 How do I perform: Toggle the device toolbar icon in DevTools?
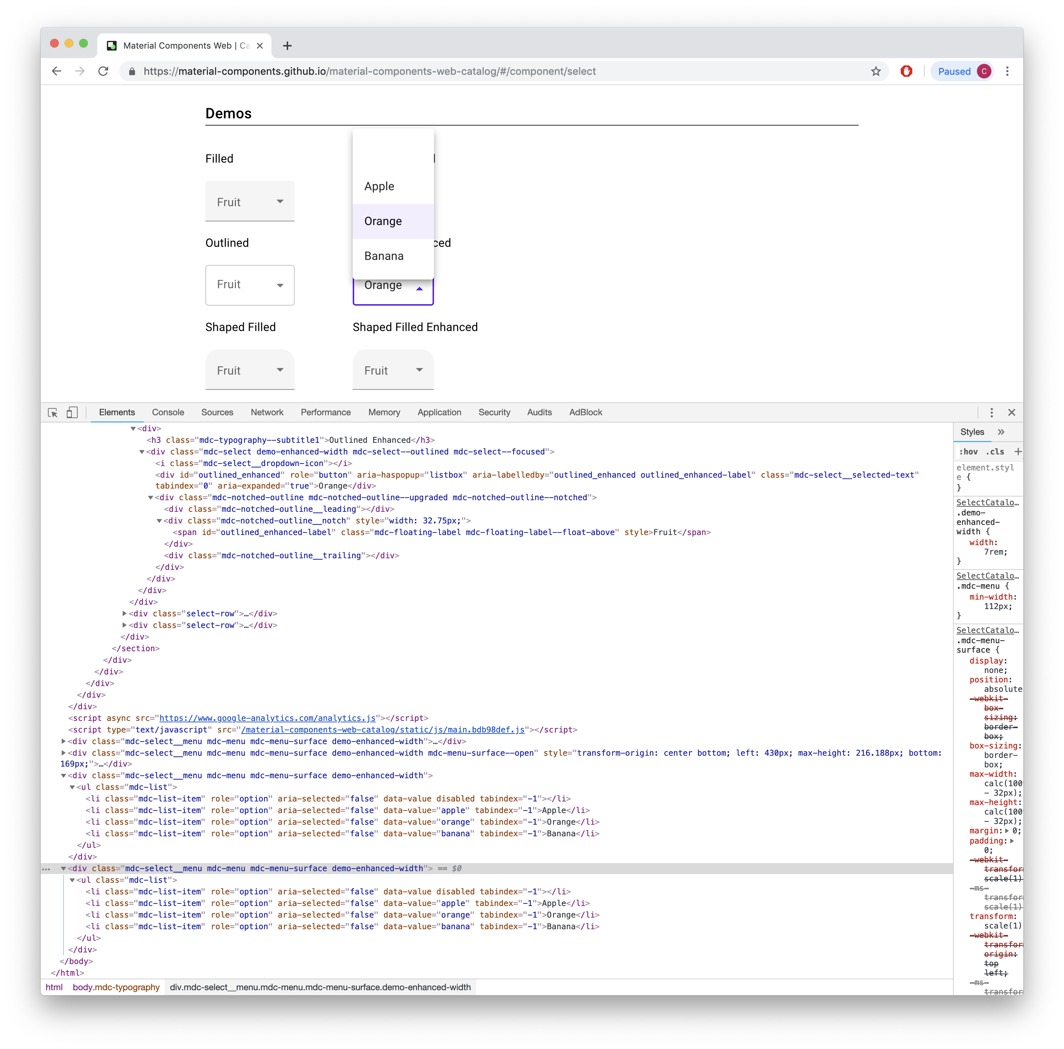(72, 412)
